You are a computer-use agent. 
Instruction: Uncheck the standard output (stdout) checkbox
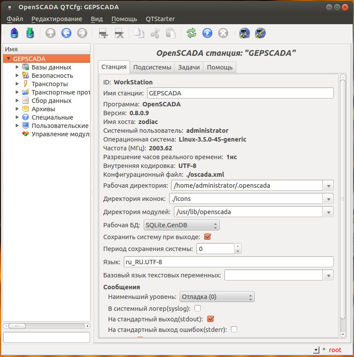coord(210,319)
